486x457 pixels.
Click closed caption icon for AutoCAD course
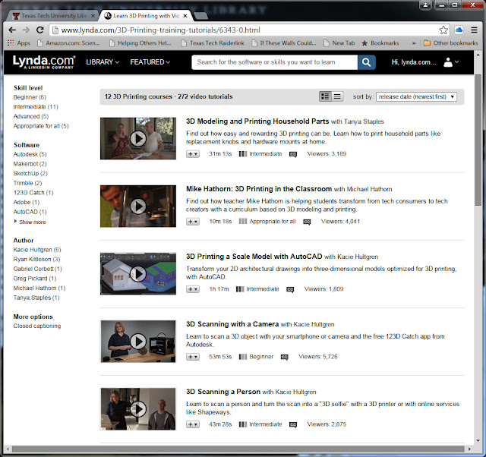tap(290, 289)
